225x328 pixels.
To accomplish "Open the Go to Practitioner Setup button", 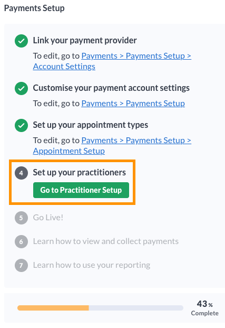I will coord(81,190).
